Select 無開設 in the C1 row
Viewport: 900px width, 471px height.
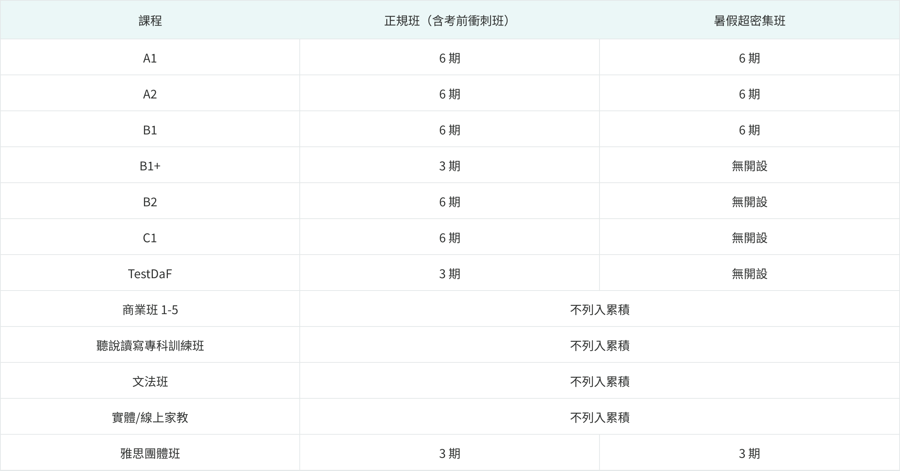[x=749, y=238]
